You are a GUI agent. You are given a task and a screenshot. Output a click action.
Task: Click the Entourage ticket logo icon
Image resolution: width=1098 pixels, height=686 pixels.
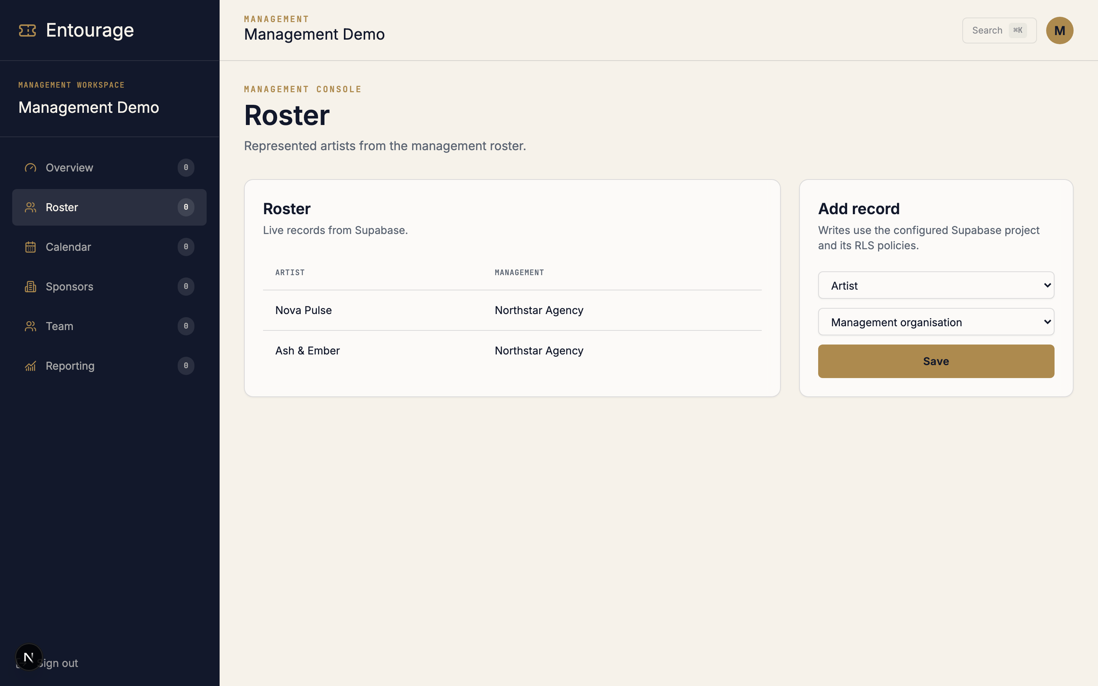pos(27,30)
